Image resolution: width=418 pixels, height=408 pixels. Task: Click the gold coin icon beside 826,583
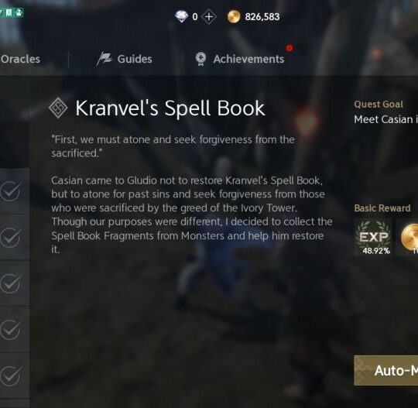[234, 17]
